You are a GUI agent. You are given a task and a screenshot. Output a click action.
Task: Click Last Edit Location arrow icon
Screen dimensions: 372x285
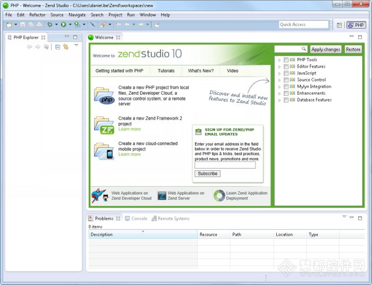(x=119, y=24)
